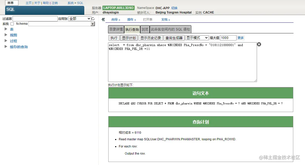Viewport: 305px width, 165px height.
Task: Click the Beijing Tongren Hospital text
Action: click(x=173, y=12)
